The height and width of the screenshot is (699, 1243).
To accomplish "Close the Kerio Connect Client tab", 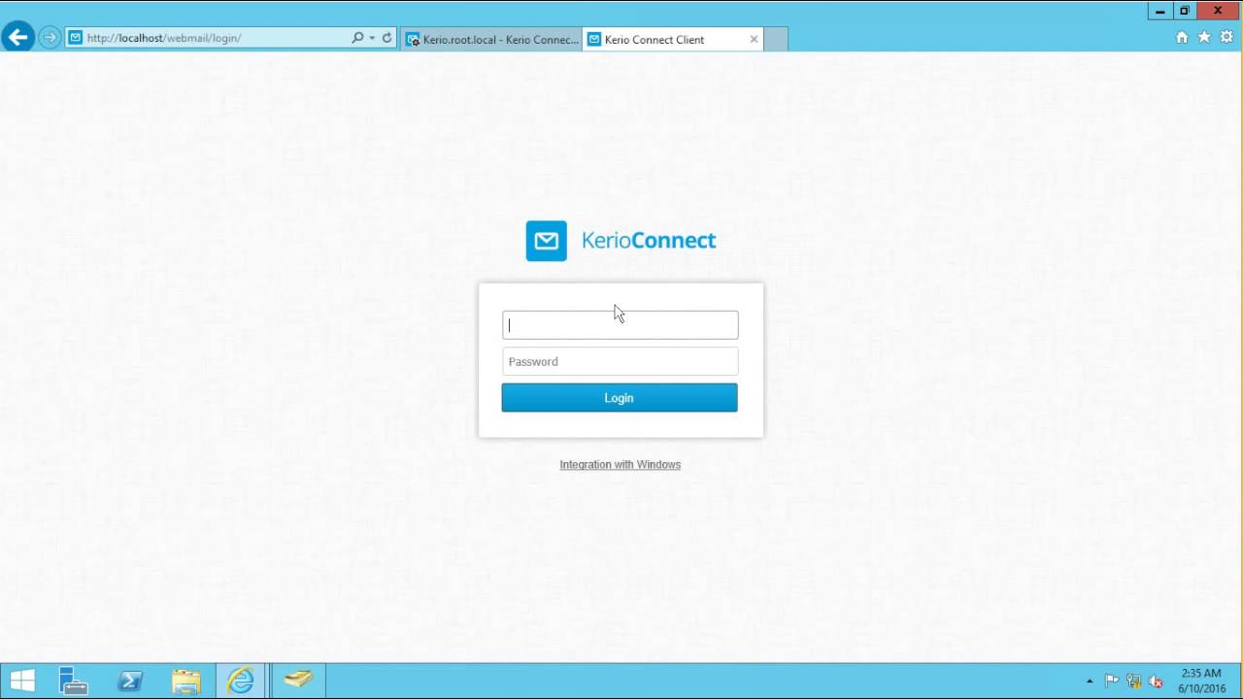I will point(754,40).
